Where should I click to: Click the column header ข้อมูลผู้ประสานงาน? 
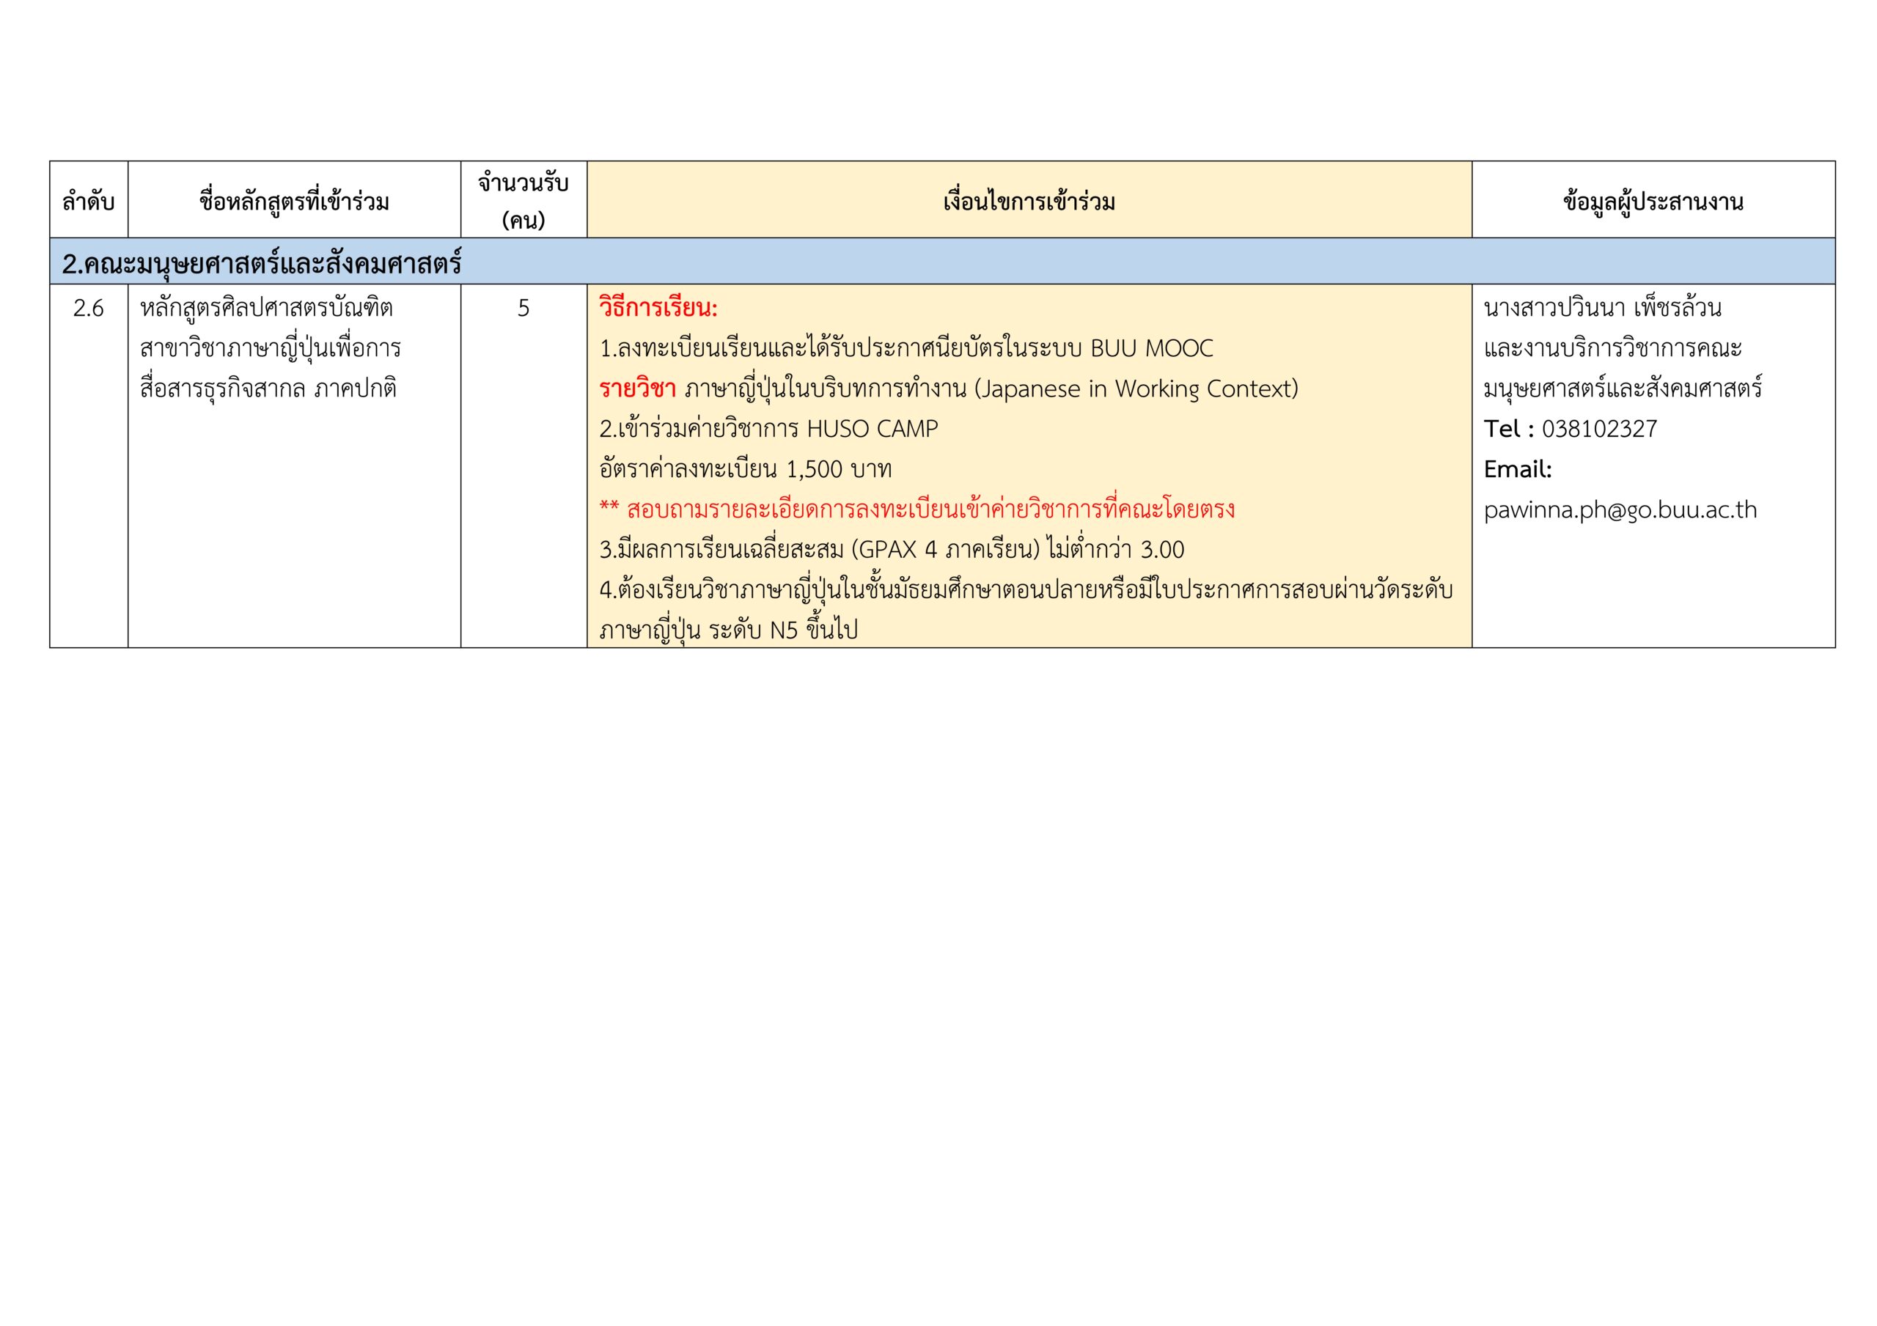[1653, 201]
